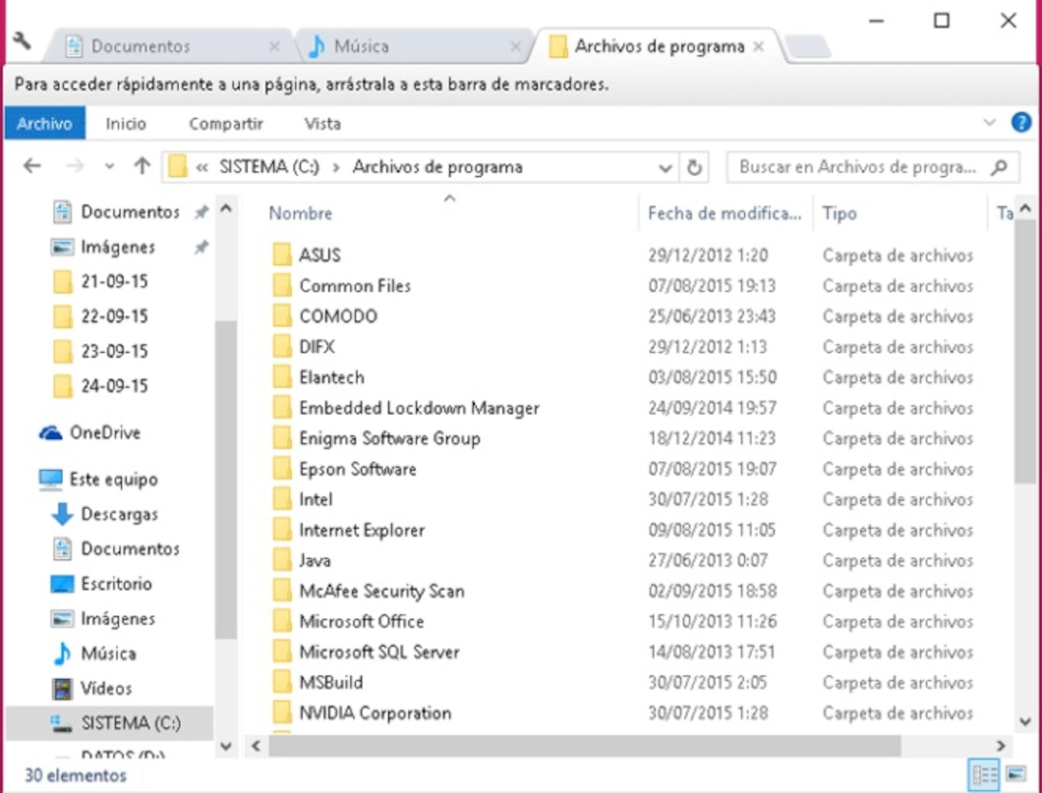Click the search magnifier icon
1042x793 pixels.
999,168
